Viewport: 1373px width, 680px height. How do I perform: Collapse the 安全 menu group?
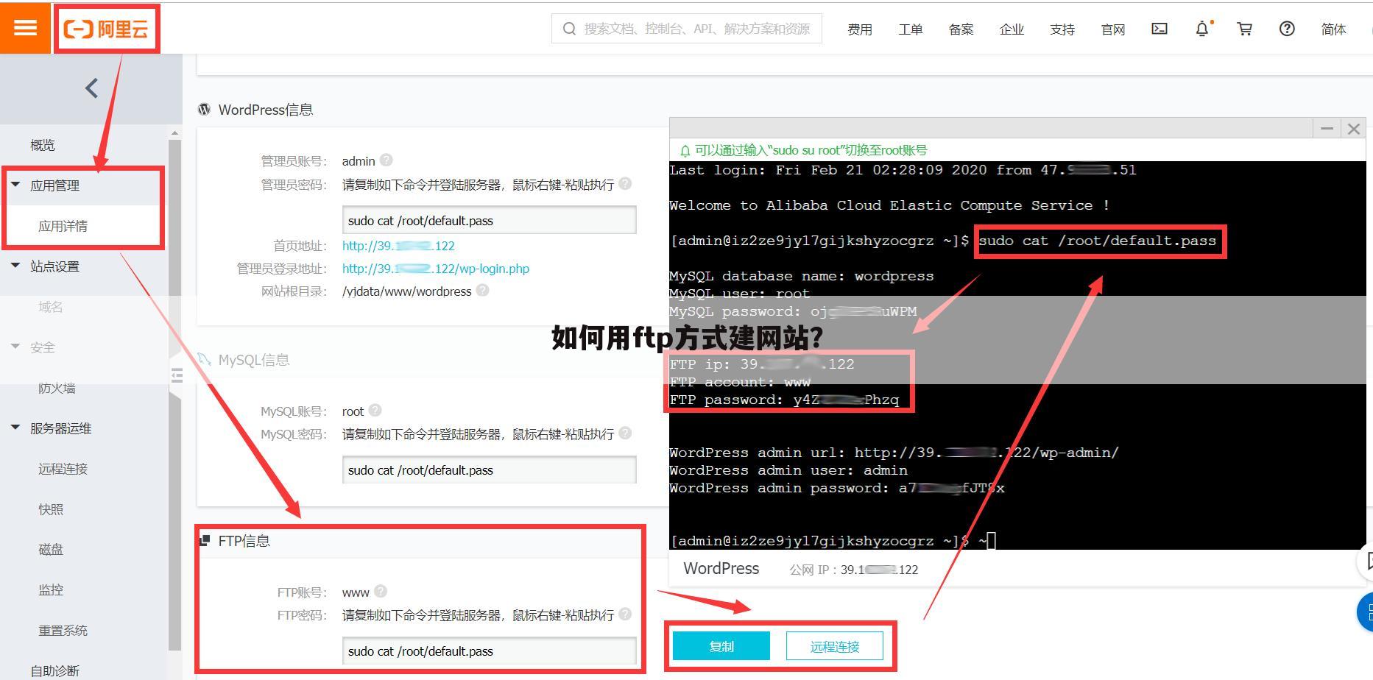pos(15,347)
